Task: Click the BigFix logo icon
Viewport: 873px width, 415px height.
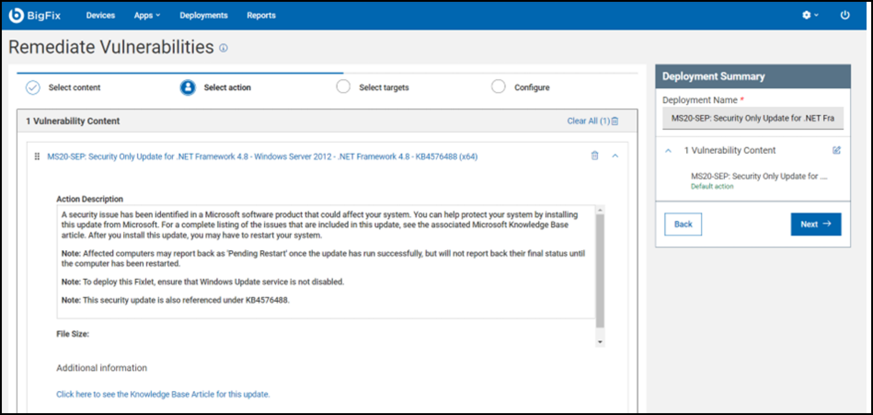Action: click(x=16, y=15)
